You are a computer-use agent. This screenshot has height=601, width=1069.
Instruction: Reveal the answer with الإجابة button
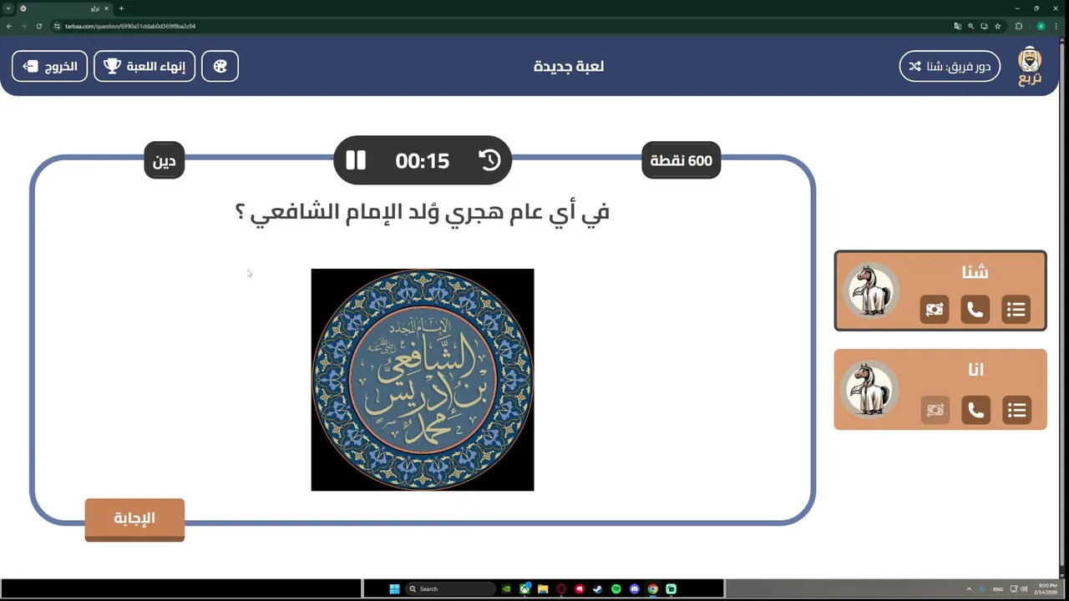[134, 518]
